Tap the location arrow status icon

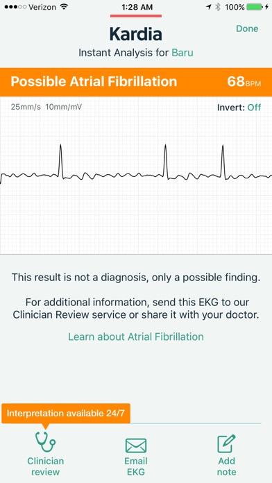(x=210, y=7)
